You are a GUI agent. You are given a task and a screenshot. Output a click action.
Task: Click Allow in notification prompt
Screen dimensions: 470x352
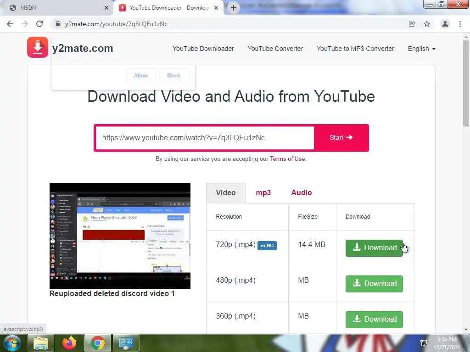(x=141, y=76)
